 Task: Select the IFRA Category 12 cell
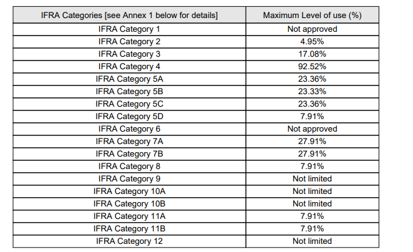[x=129, y=241]
